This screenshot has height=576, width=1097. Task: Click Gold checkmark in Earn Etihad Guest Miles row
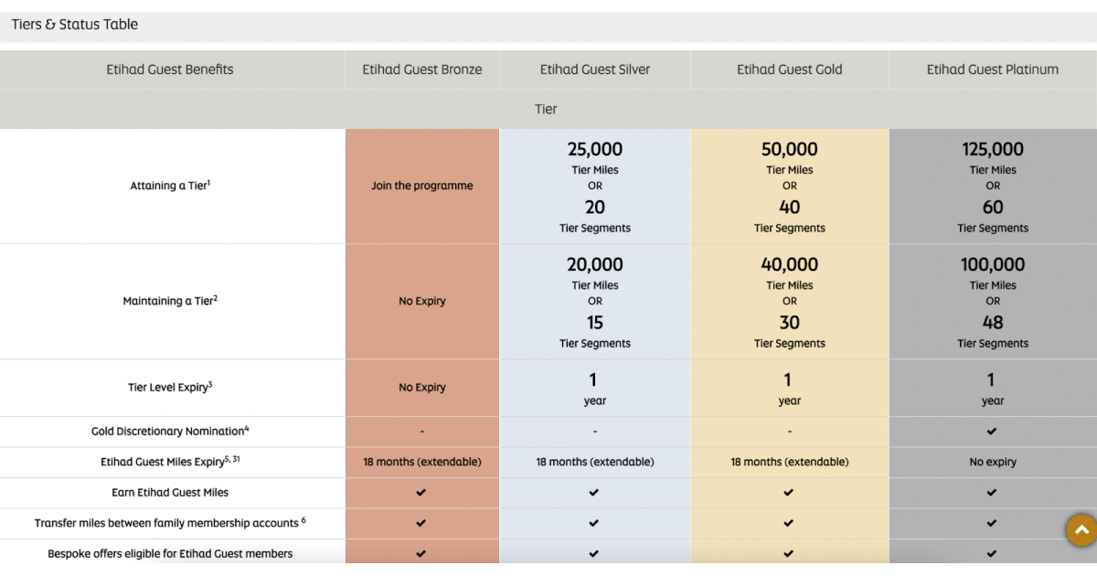coord(789,493)
